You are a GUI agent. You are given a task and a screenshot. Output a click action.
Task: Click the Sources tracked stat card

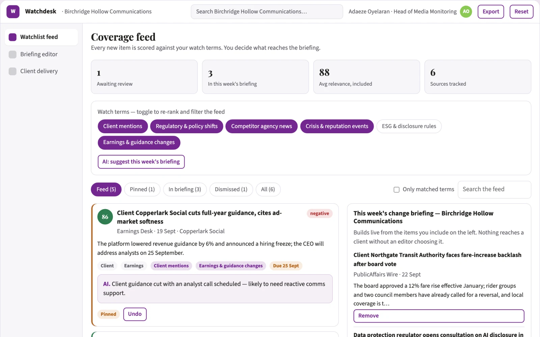[478, 77]
